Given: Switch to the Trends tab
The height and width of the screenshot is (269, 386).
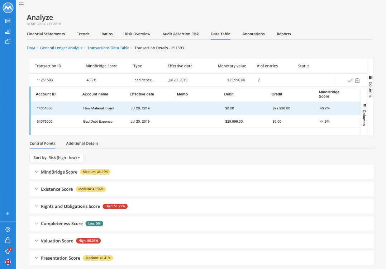Looking at the screenshot, I should 83,34.
